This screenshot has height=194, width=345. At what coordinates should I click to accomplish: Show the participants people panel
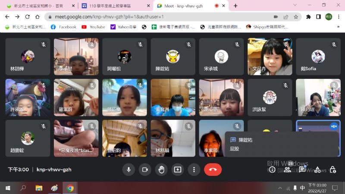(x=287, y=169)
